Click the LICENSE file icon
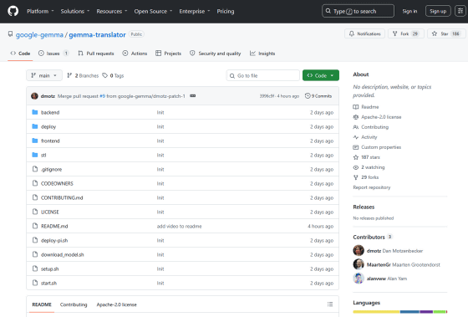The image size is (468, 317). 35,212
